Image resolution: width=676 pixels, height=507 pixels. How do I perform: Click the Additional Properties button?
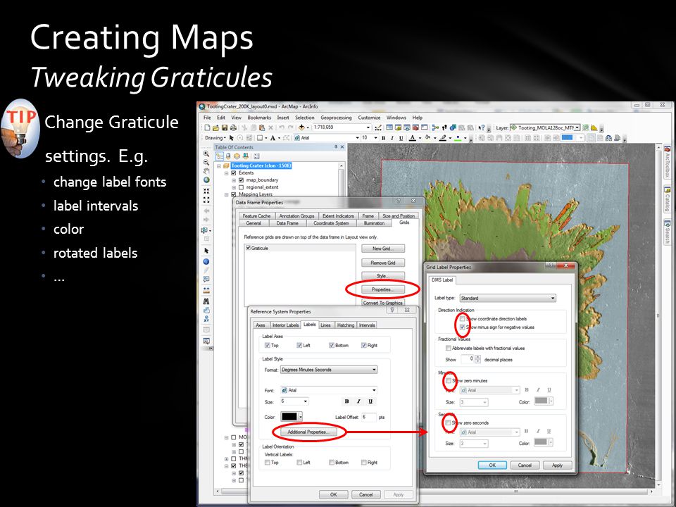click(308, 432)
